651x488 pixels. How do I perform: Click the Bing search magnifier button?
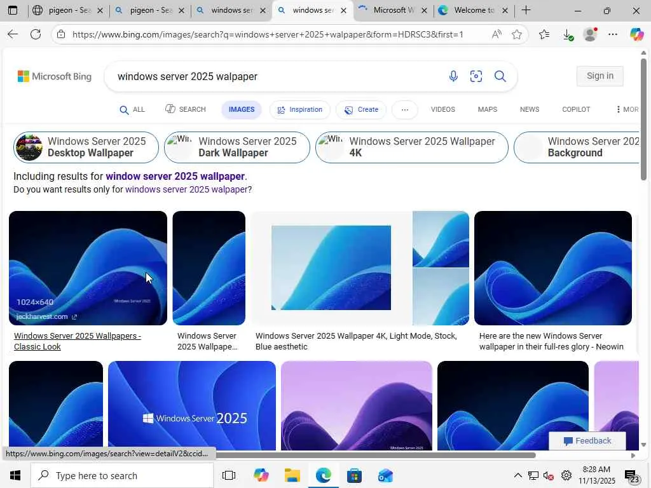tap(500, 76)
